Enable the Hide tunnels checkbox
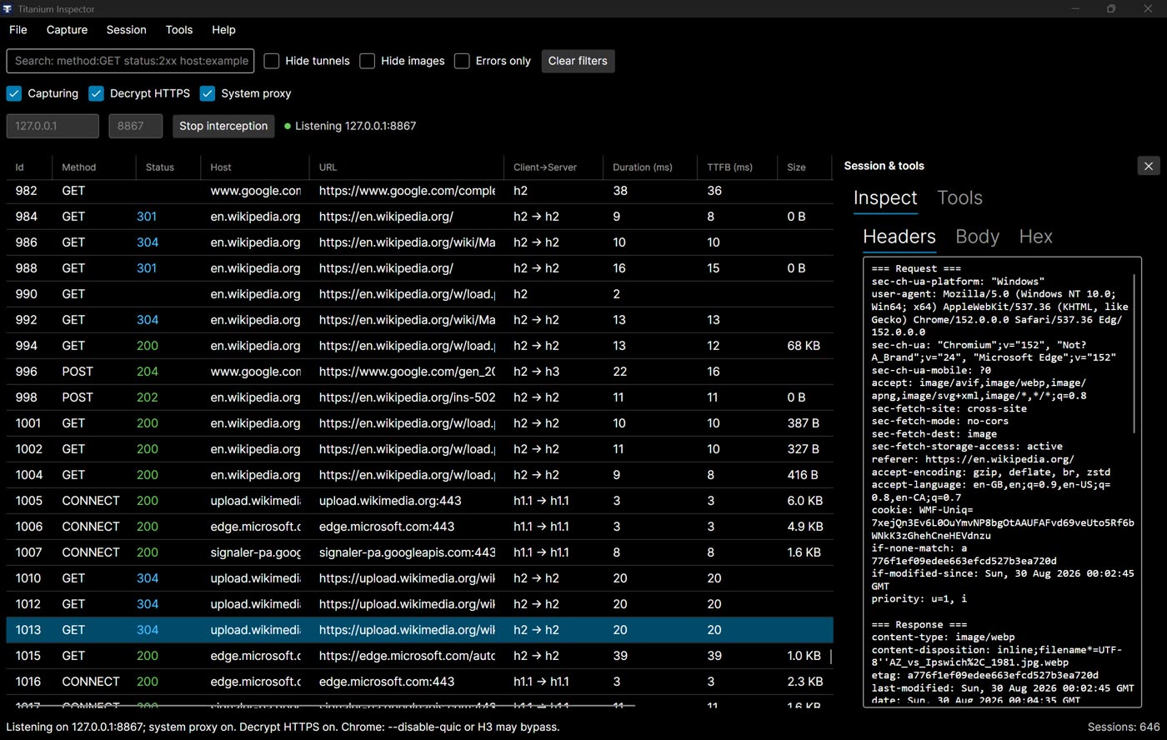Image resolution: width=1167 pixels, height=740 pixels. click(x=272, y=61)
